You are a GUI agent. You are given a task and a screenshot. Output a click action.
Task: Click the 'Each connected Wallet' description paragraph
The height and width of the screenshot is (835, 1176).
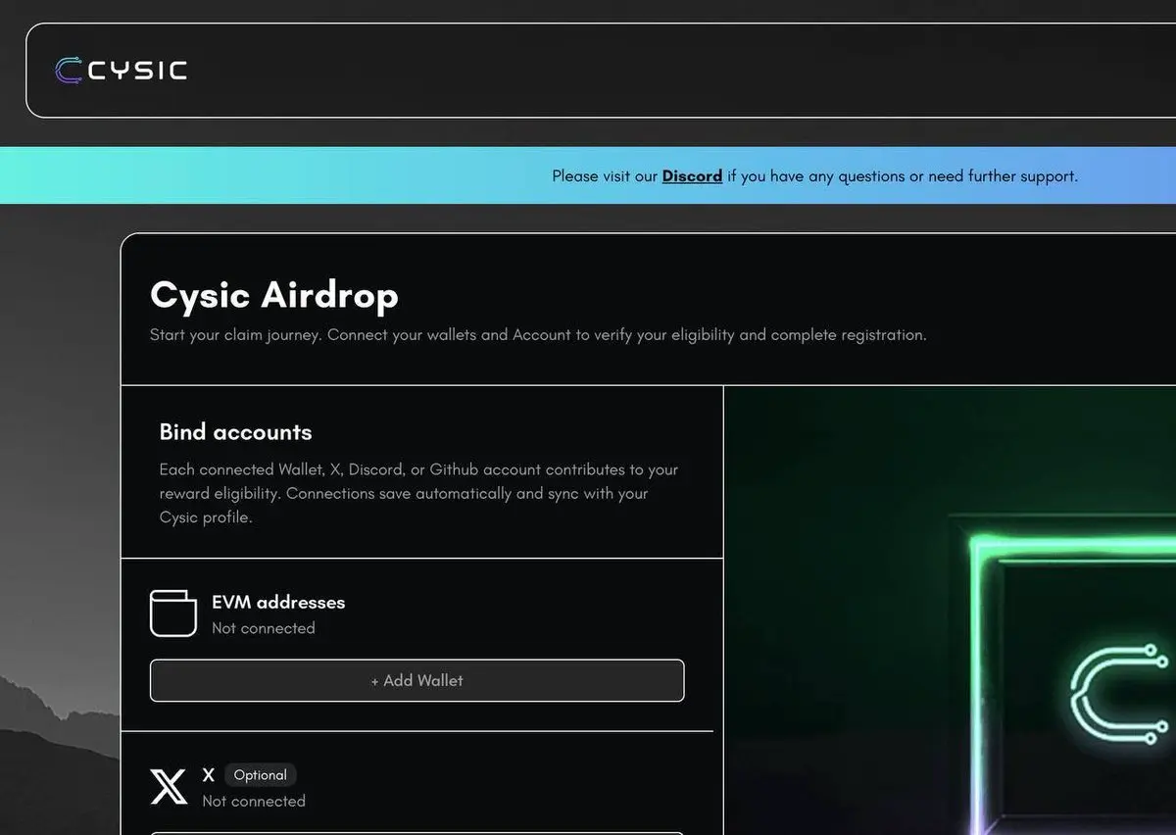pos(418,493)
